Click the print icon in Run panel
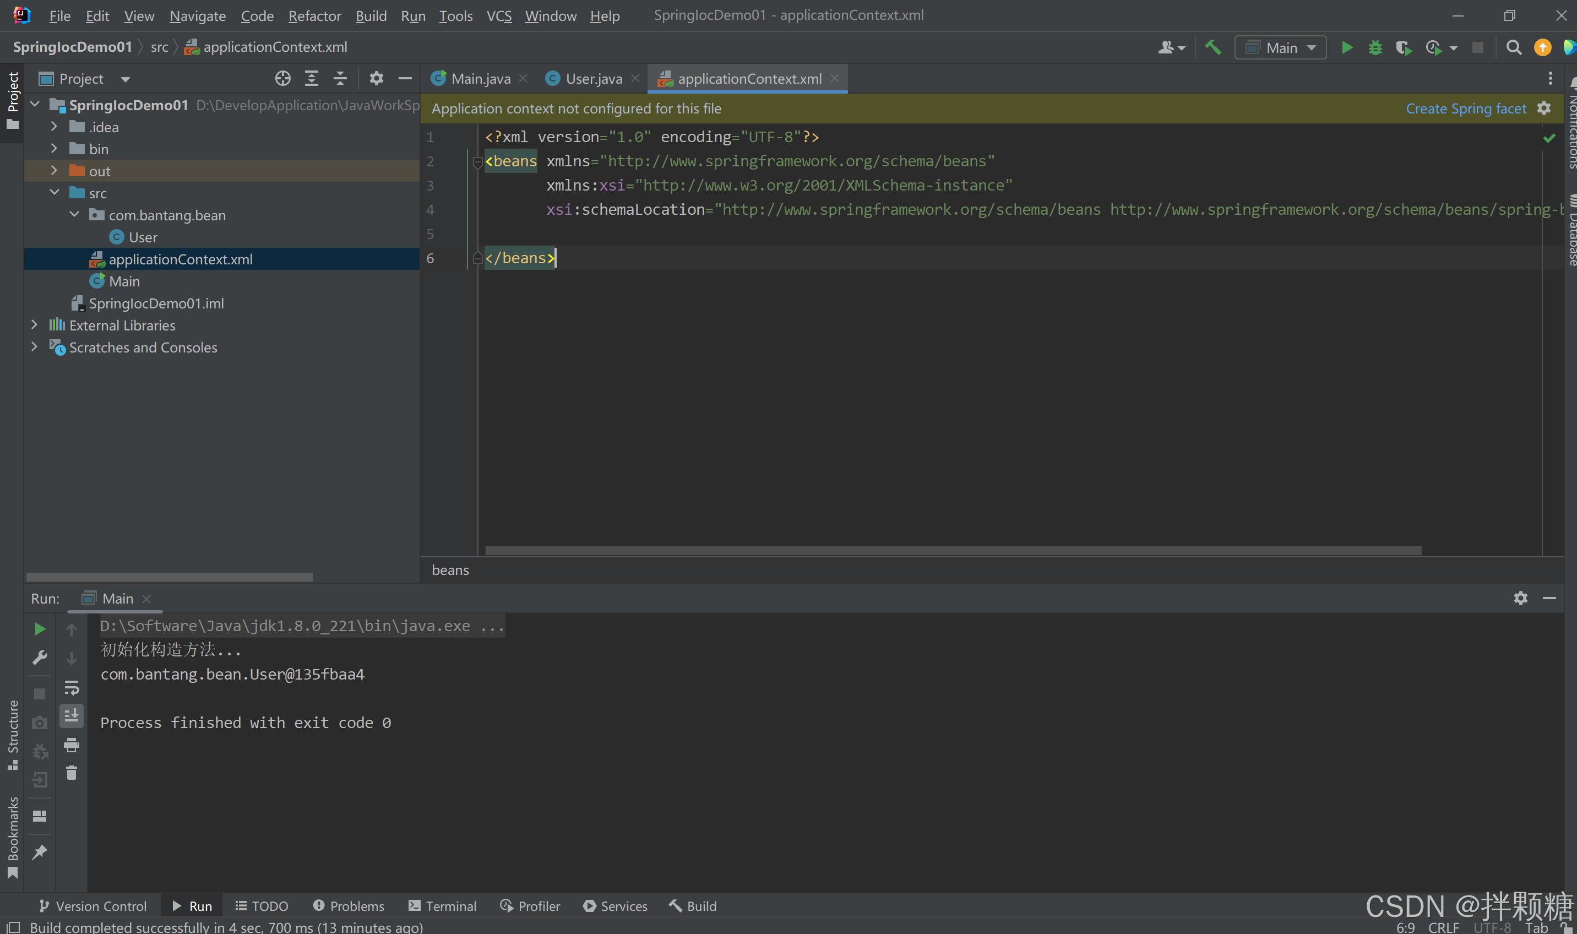The height and width of the screenshot is (934, 1577). [x=71, y=745]
